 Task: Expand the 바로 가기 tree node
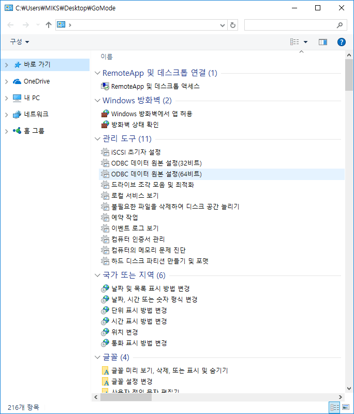tap(7, 65)
